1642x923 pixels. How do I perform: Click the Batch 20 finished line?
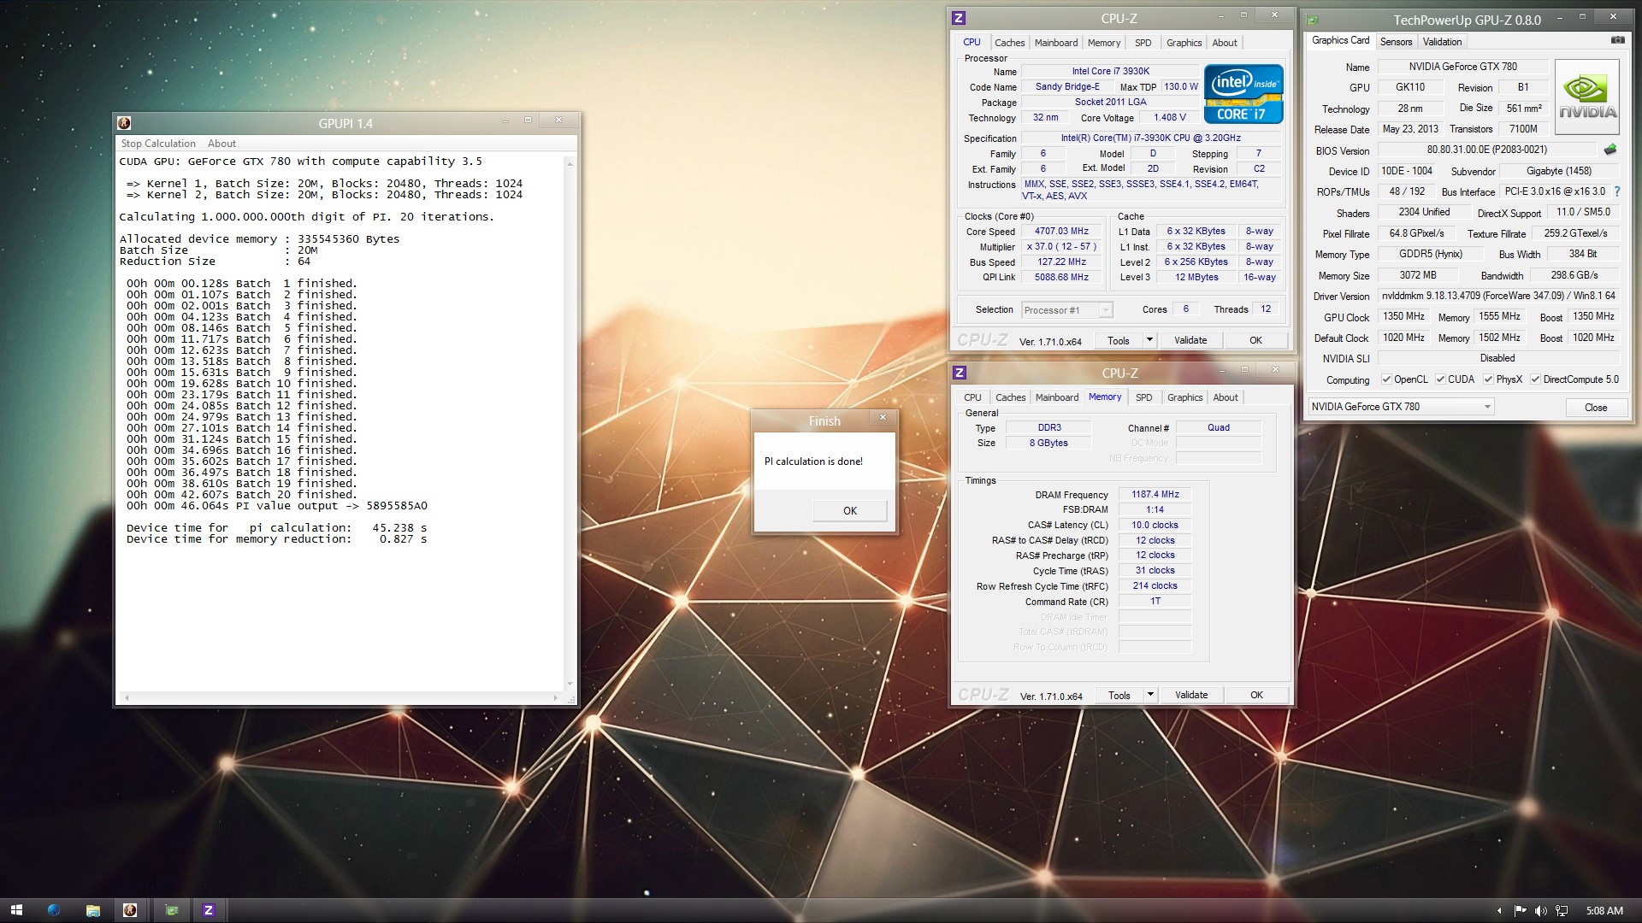coord(242,495)
